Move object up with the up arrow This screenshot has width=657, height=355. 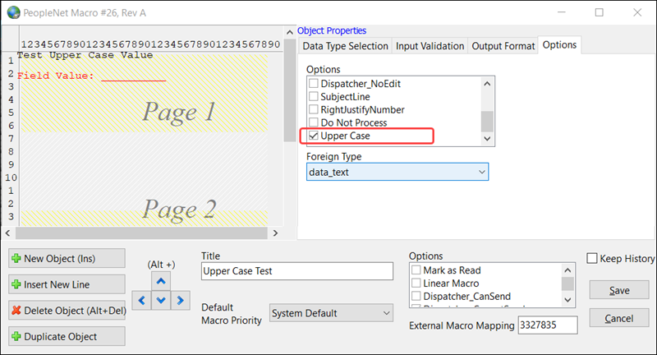[161, 281]
